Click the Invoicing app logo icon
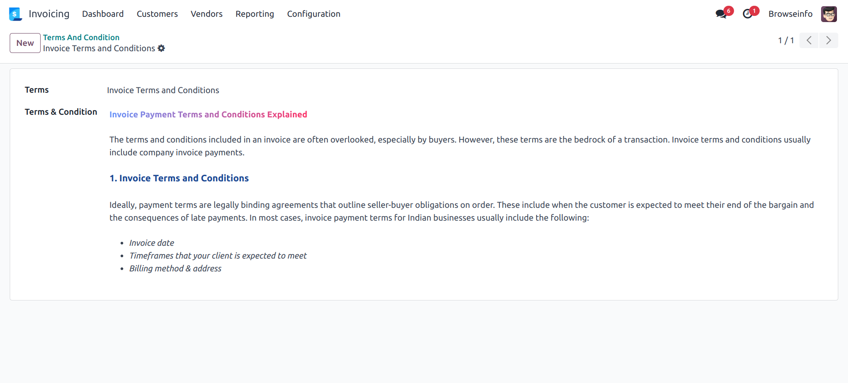 tap(15, 14)
